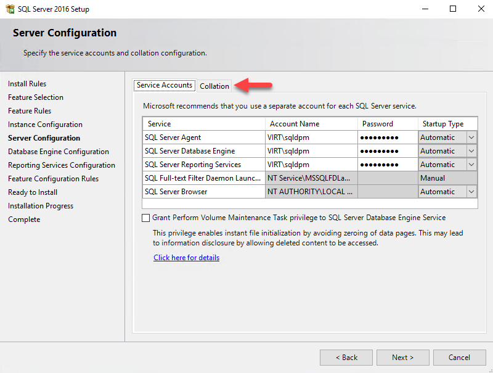Enable Grant Perform Volume Maintenance Task checkbox
Viewport: 493px width, 373px height.
point(145,218)
